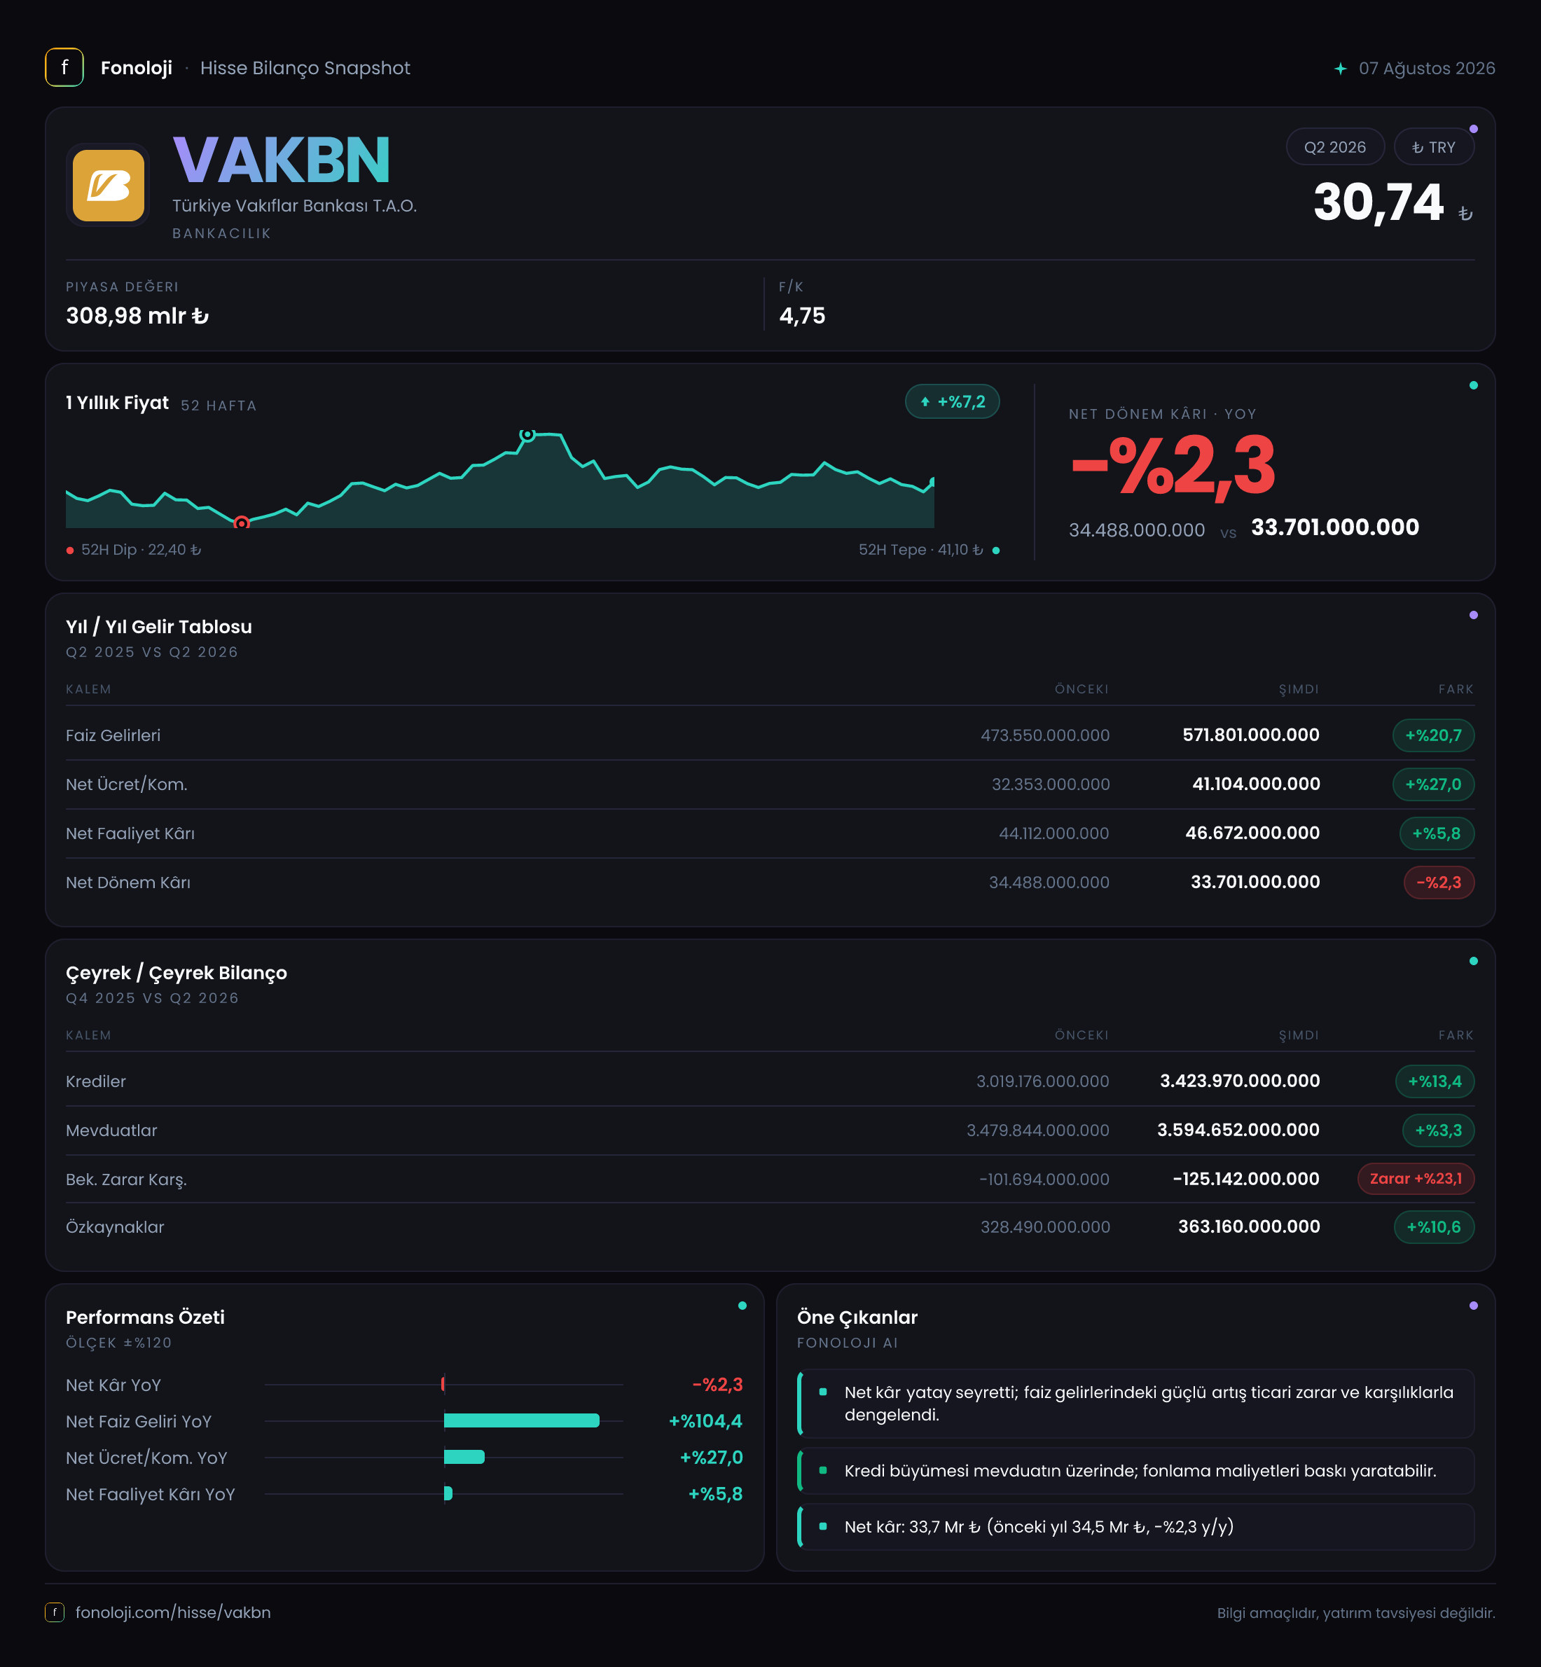1541x1667 pixels.
Task: Click the Net Faaliyet Kârı YoY bar
Action: click(x=448, y=1495)
